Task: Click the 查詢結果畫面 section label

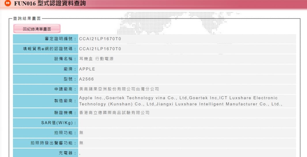Action: pos(27,18)
